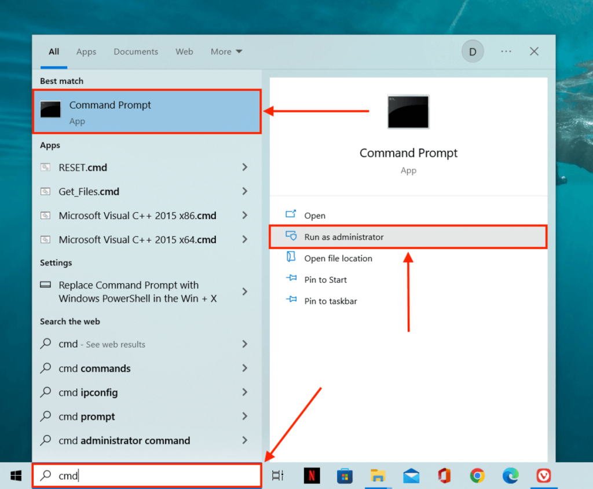Expand the arrow next to RESET.cmd
The height and width of the screenshot is (489, 593).
[x=245, y=167]
